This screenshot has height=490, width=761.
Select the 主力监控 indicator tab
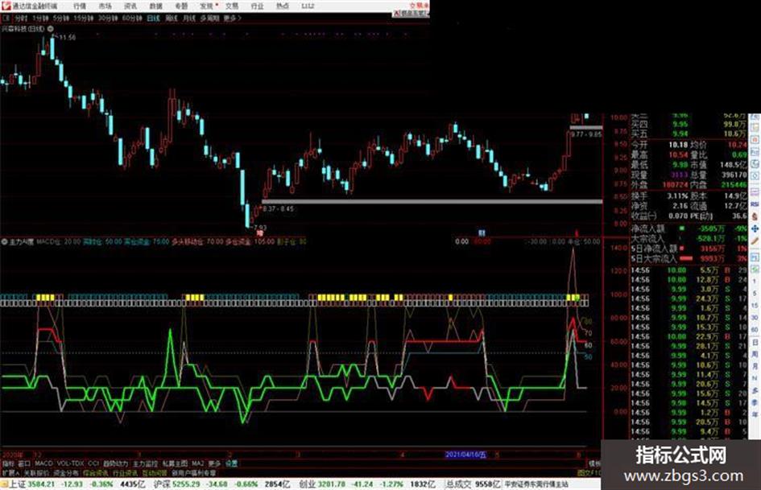pyautogui.click(x=146, y=463)
